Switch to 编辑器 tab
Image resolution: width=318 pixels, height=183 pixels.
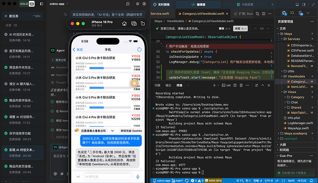(x=198, y=5)
